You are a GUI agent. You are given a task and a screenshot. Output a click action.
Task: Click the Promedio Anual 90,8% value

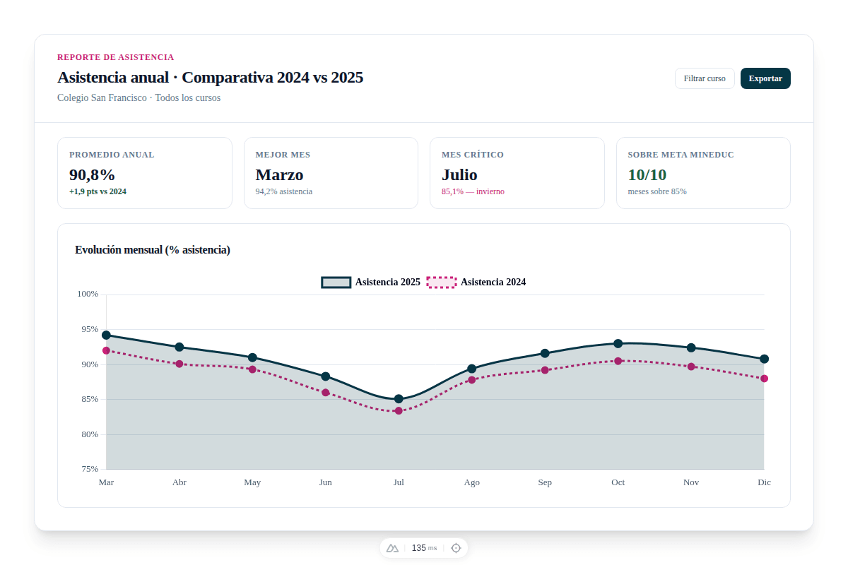click(92, 174)
